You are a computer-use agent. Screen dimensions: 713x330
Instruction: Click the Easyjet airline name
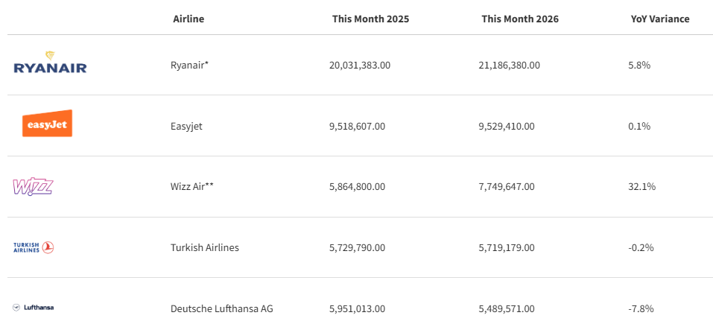(186, 126)
